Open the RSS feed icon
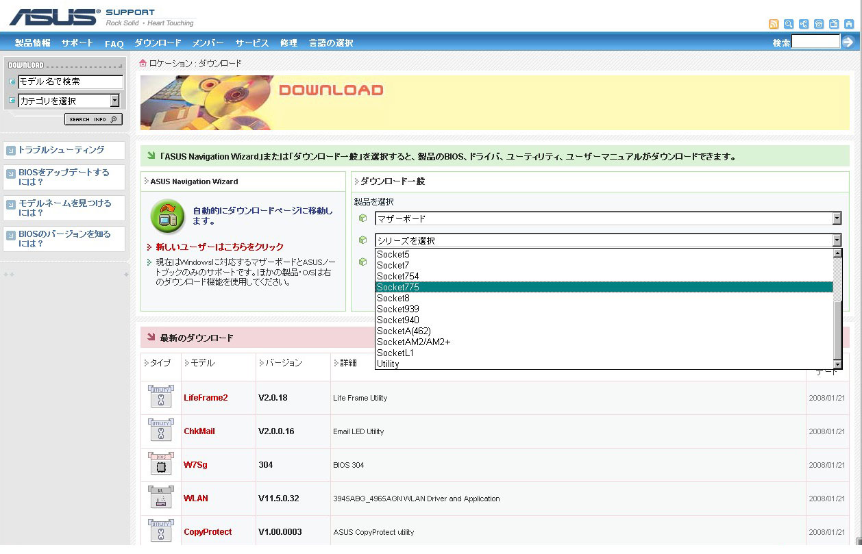Image resolution: width=862 pixels, height=554 pixels. [x=774, y=24]
